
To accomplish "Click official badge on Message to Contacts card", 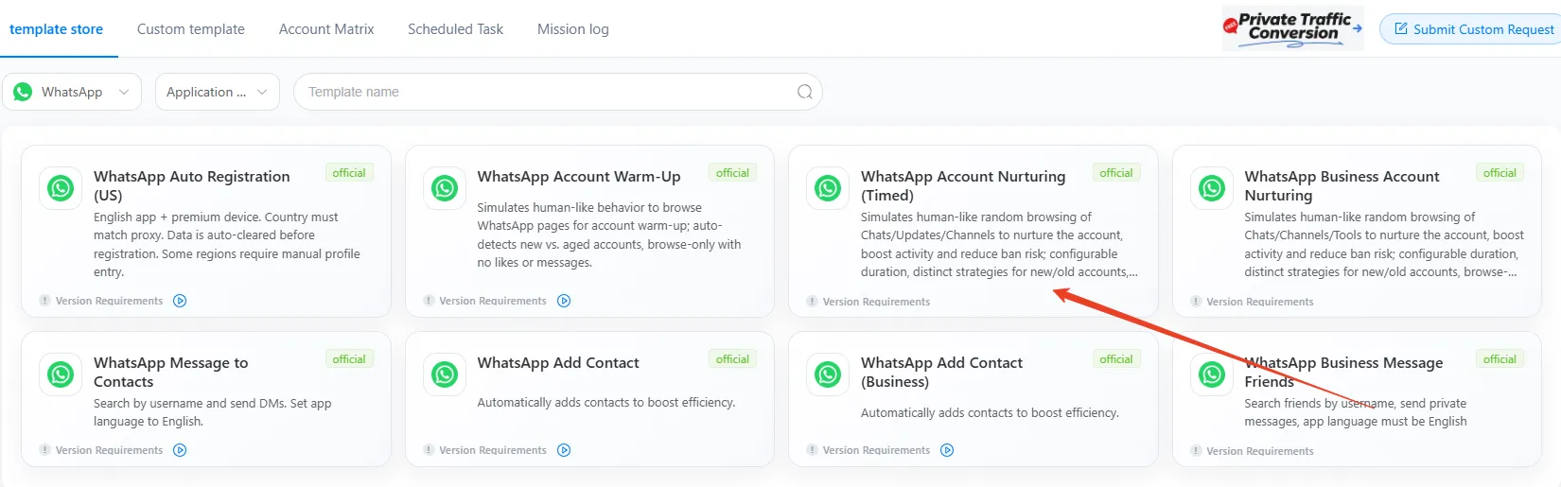I will click(x=349, y=359).
